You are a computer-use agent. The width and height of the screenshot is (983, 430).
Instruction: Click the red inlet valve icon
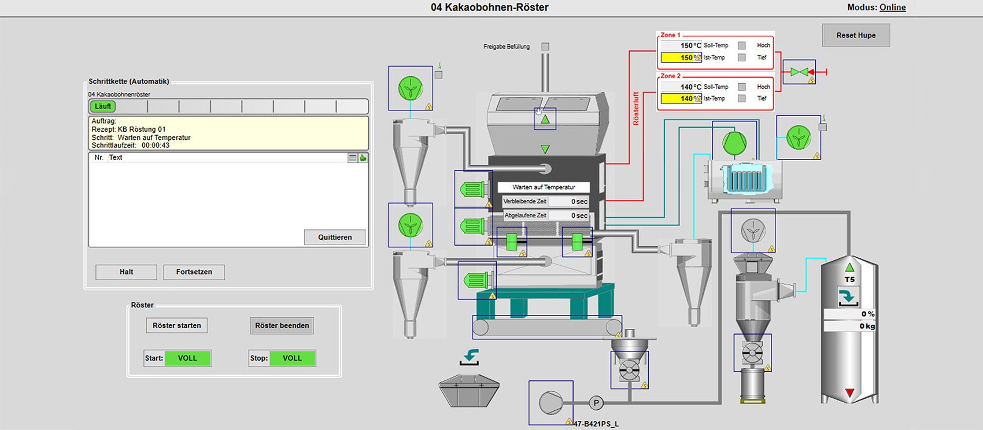(799, 72)
